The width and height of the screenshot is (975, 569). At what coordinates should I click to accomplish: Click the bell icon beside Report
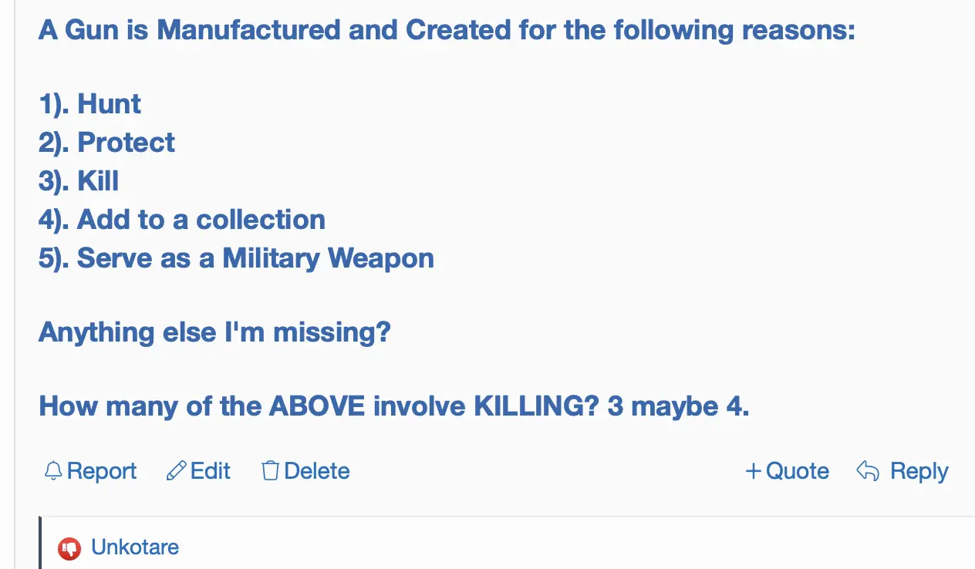pos(52,471)
